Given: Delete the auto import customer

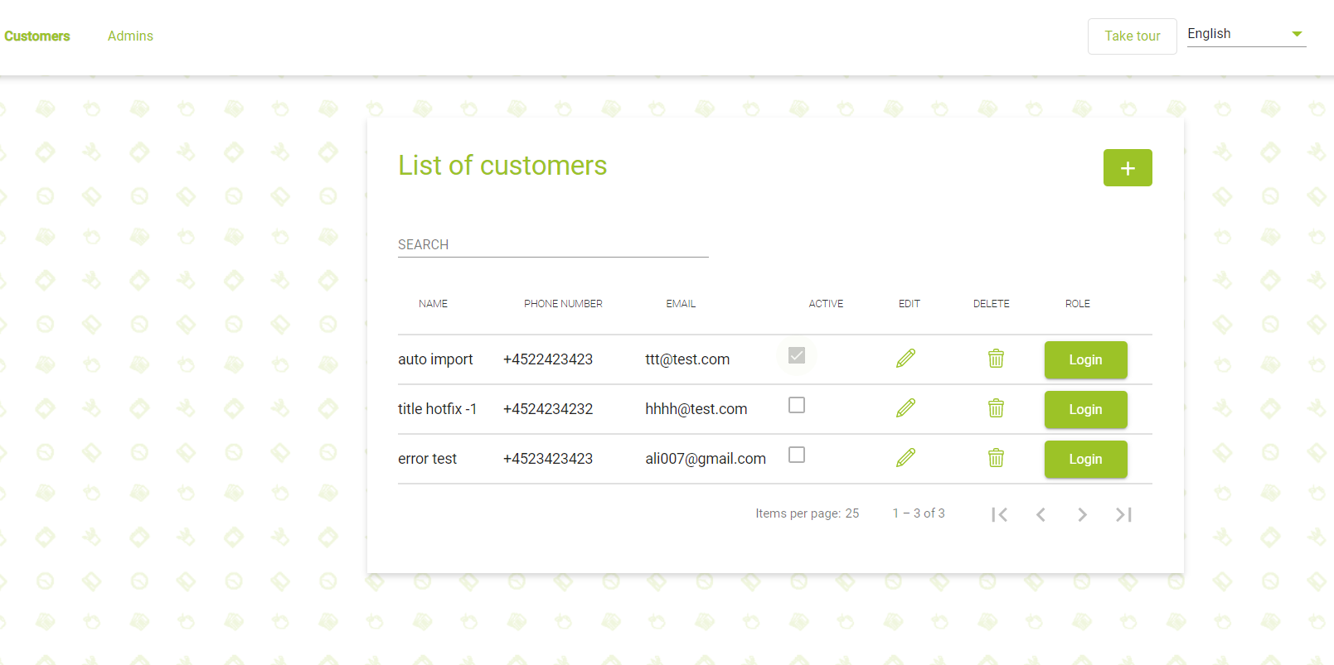Looking at the screenshot, I should pyautogui.click(x=996, y=359).
